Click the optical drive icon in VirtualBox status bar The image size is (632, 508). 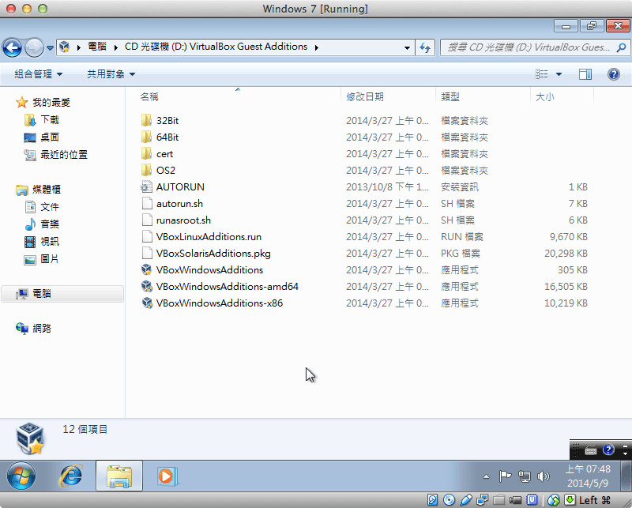point(449,499)
